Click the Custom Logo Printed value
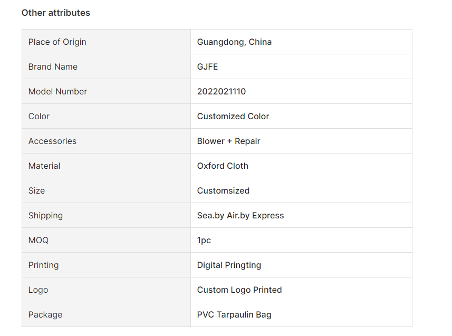The width and height of the screenshot is (452, 336). pos(239,290)
